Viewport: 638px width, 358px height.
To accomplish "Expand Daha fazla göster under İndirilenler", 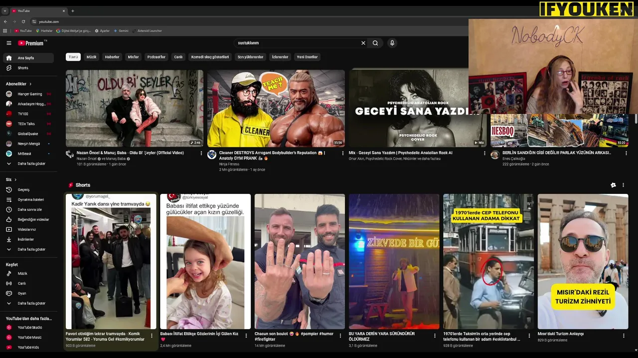I will 27,250.
